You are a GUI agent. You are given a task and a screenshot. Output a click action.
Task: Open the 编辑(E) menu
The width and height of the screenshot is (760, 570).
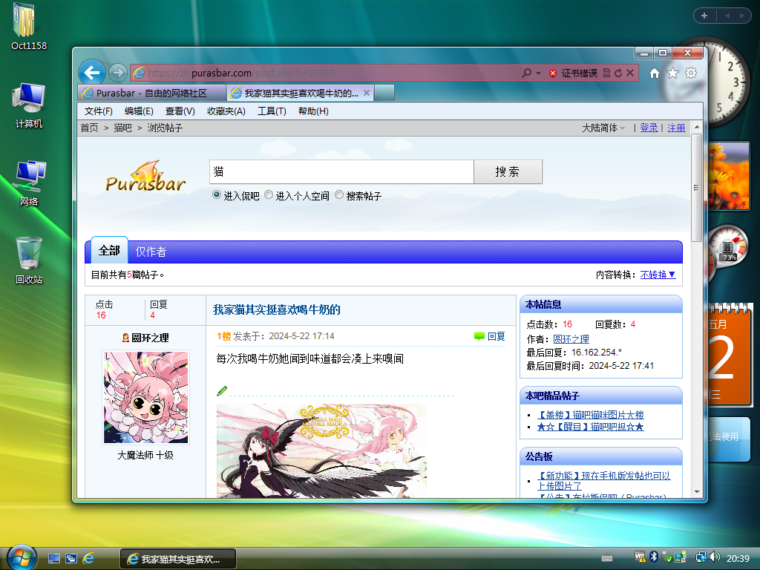click(x=139, y=111)
